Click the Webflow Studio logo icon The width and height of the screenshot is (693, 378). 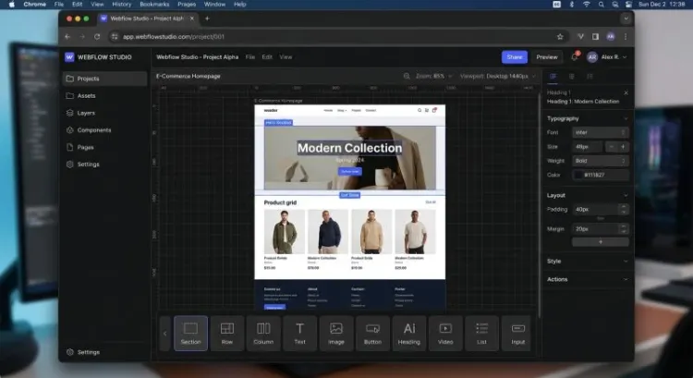(69, 57)
